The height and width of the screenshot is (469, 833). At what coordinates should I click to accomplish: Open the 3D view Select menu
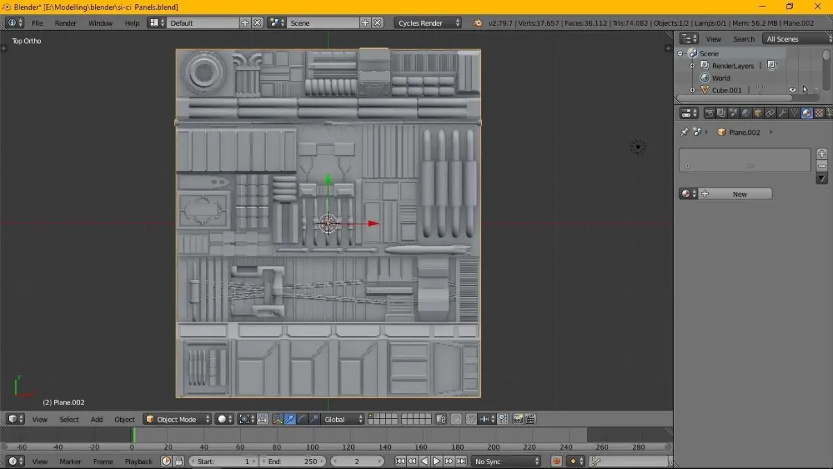coord(69,419)
